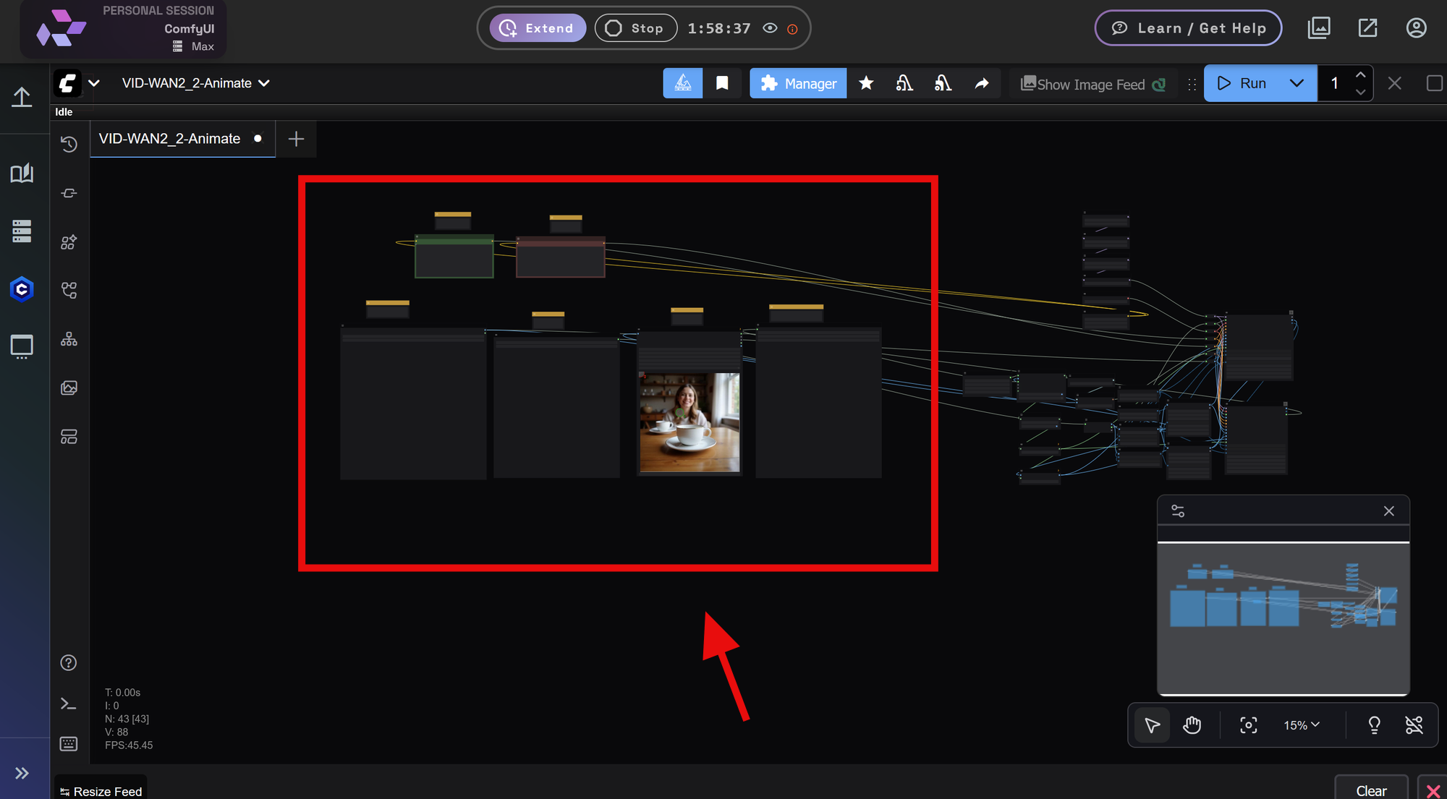Select the VID-WAN2_2-Animate workflow tab
The width and height of the screenshot is (1447, 799).
tap(170, 139)
